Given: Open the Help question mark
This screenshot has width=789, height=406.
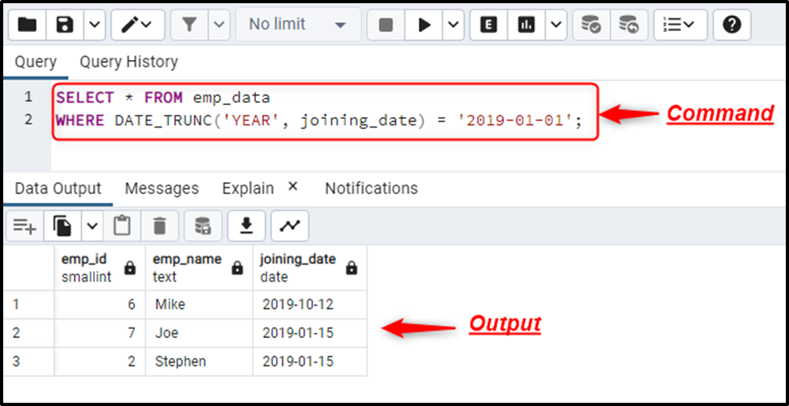Looking at the screenshot, I should 732,25.
